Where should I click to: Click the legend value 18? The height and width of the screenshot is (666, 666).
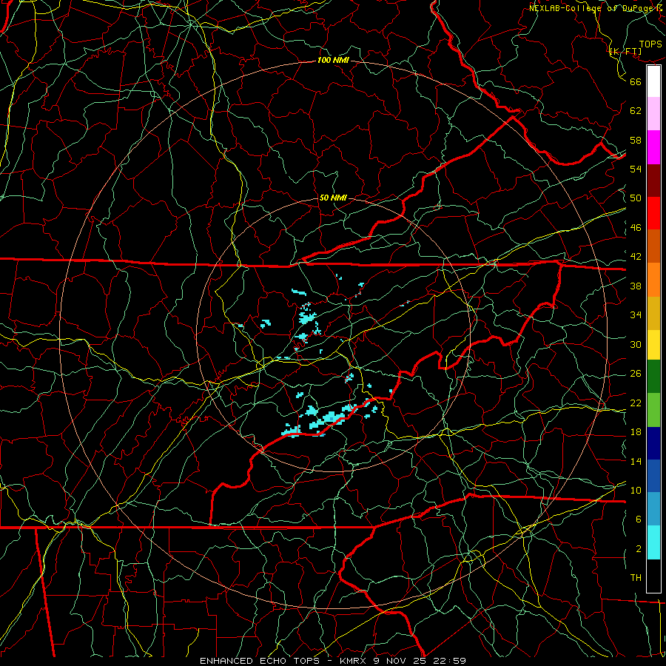tap(636, 432)
